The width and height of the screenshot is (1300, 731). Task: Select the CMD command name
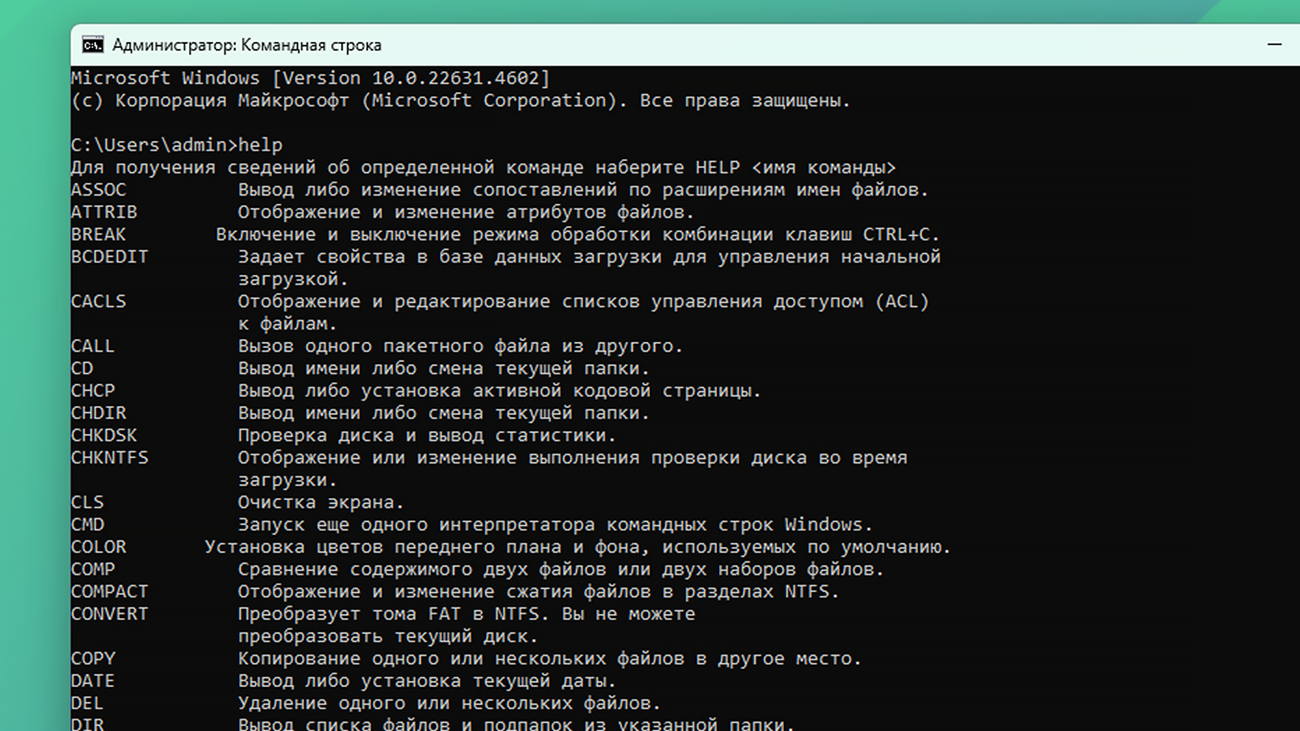[87, 525]
